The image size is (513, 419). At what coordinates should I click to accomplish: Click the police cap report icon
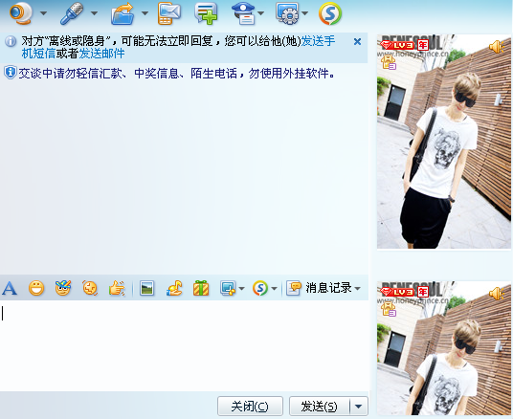pyautogui.click(x=243, y=13)
